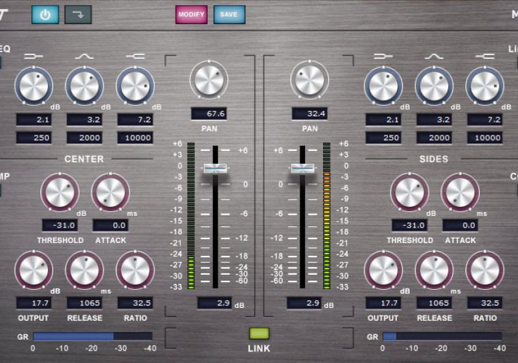
Task: Click the CENTER mid-band gain value 3.2
Action: (84, 119)
